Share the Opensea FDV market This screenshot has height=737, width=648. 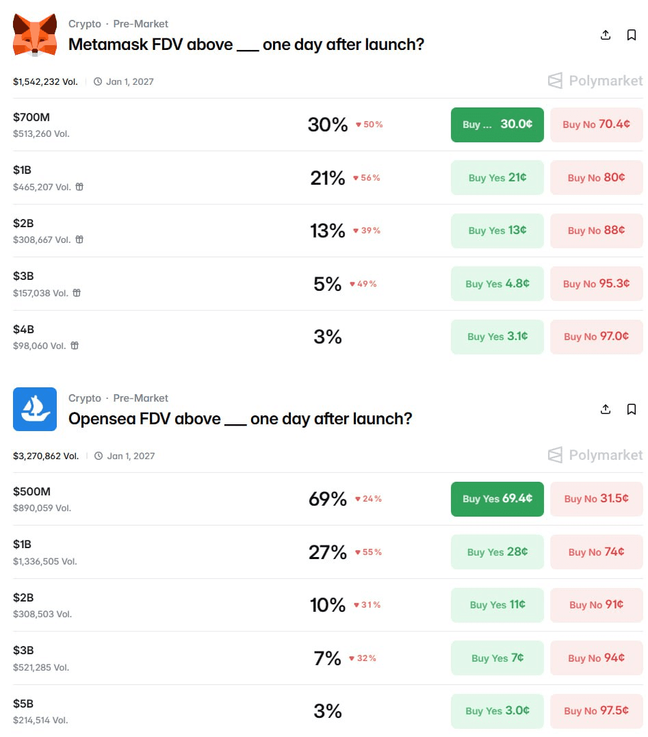coord(606,409)
